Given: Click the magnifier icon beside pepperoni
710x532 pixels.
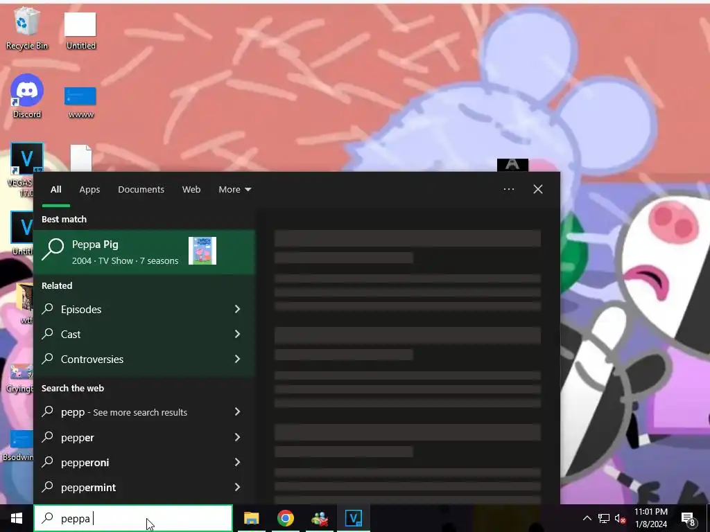Looking at the screenshot, I should [48, 461].
